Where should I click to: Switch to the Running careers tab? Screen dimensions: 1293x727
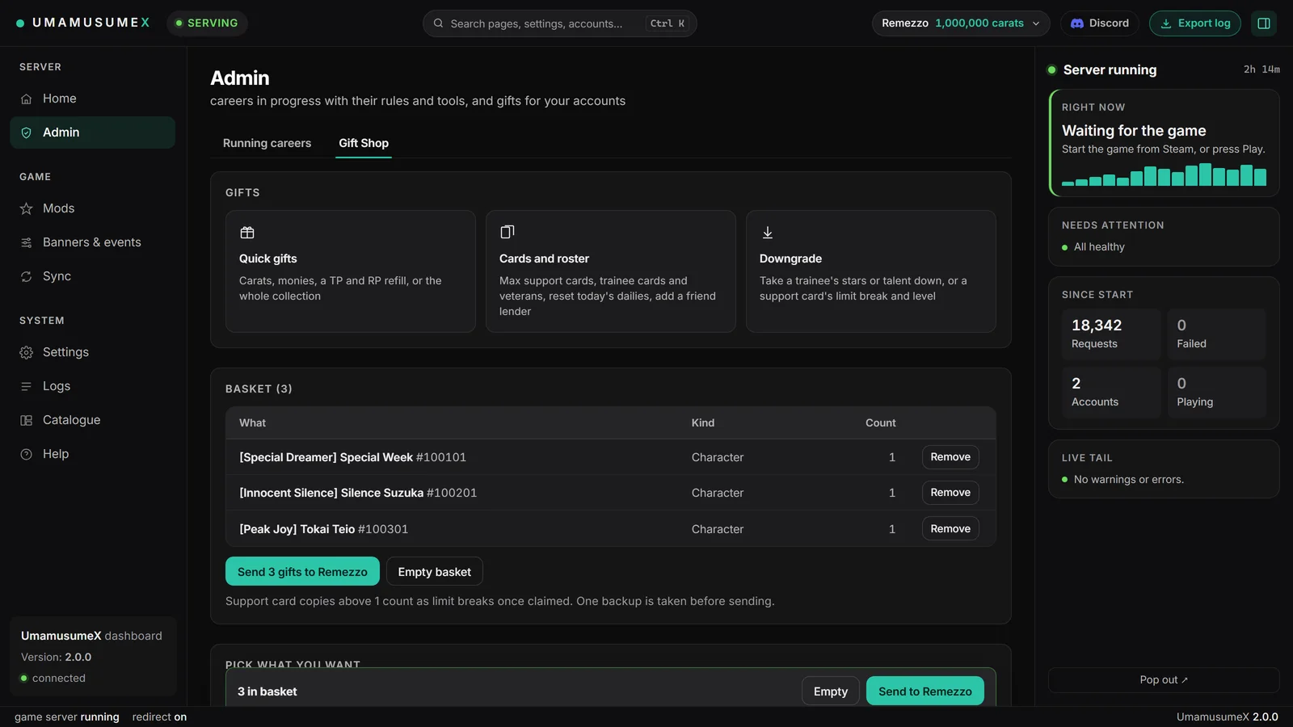(x=267, y=143)
